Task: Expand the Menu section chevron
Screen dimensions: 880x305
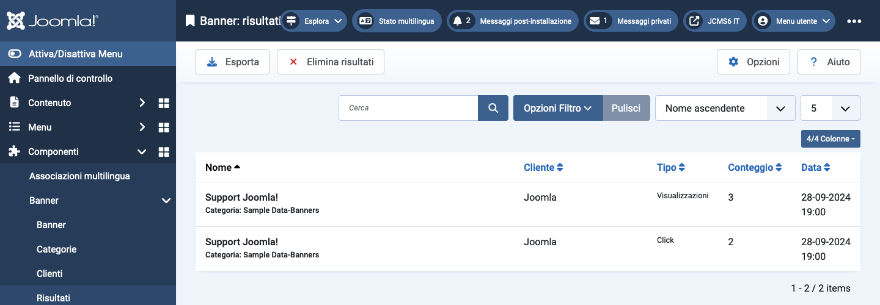Action: (x=142, y=127)
